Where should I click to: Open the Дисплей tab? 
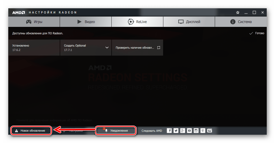point(189,22)
